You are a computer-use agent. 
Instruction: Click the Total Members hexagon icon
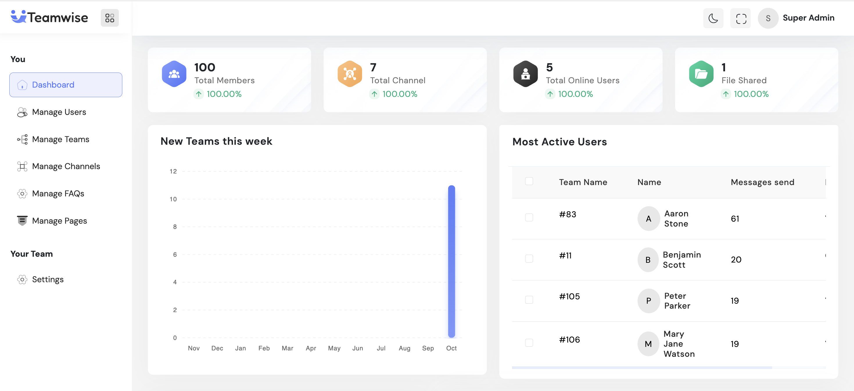(x=174, y=74)
